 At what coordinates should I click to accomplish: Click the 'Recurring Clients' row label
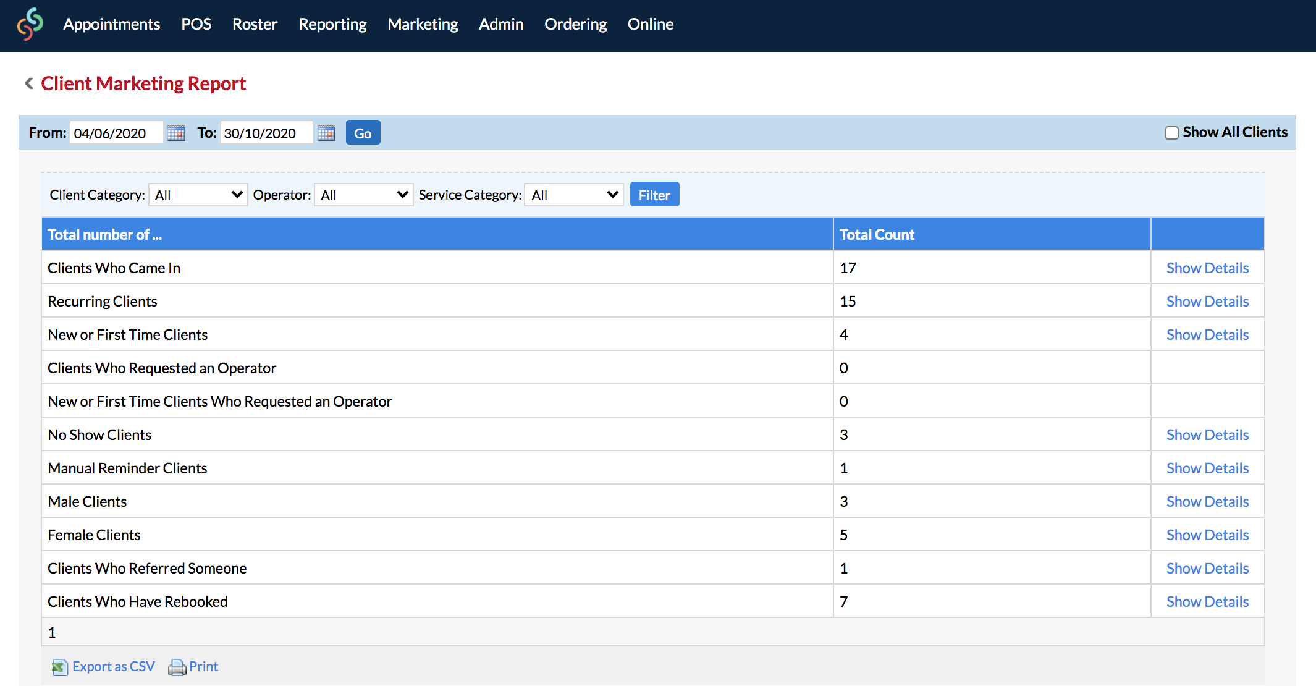pos(103,301)
